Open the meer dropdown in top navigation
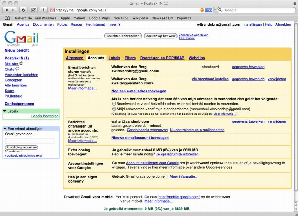The height and width of the screenshot is (216, 298). (x=115, y=25)
